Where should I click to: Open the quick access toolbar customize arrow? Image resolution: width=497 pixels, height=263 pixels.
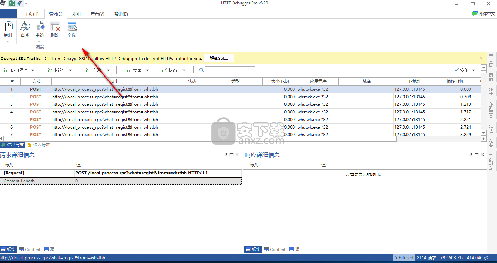tap(26, 3)
